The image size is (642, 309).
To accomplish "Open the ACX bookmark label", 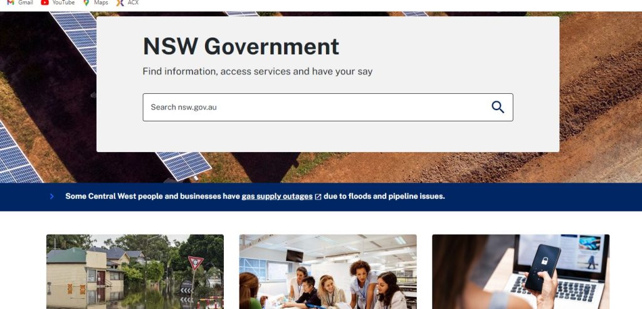I will [133, 3].
